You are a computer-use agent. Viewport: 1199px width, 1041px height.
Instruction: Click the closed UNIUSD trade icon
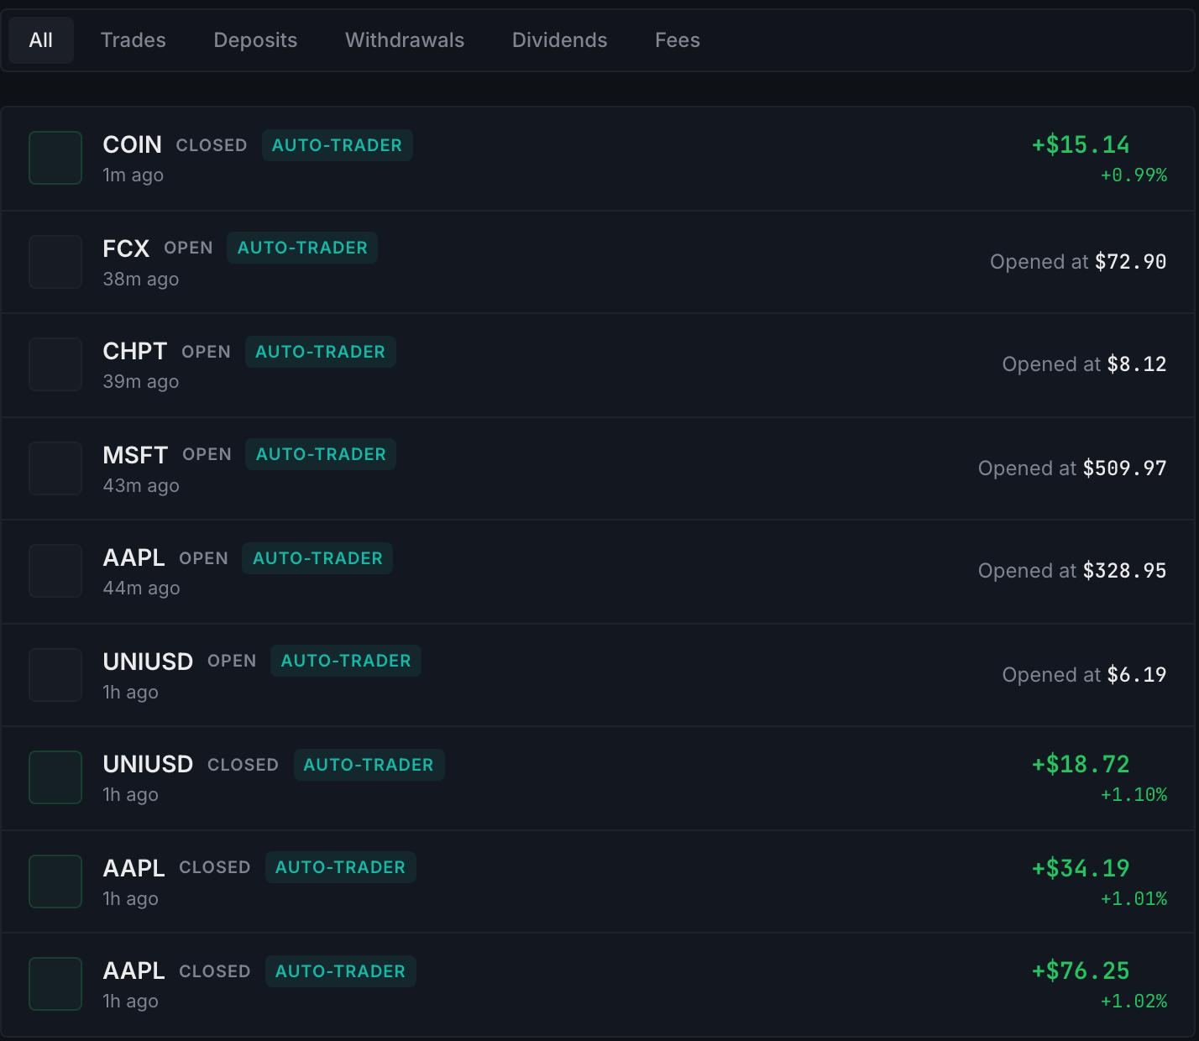55,777
